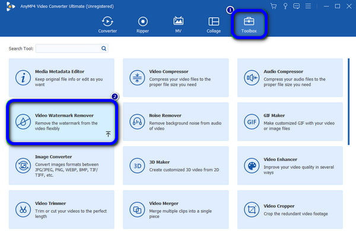Click 'Merge multiple clips into a single piece' text
The height and width of the screenshot is (231, 356).
(x=180, y=214)
